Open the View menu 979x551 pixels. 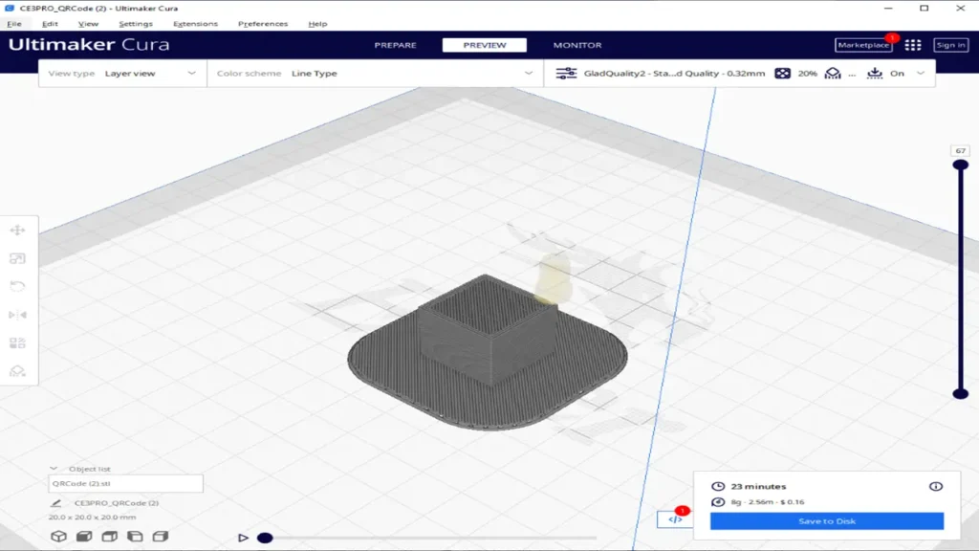coord(88,24)
